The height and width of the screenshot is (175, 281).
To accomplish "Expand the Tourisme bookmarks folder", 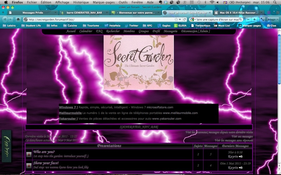I will [x=92, y=26].
